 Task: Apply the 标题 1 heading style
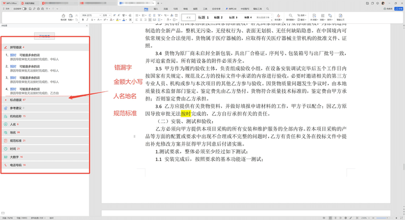coord(203,17)
